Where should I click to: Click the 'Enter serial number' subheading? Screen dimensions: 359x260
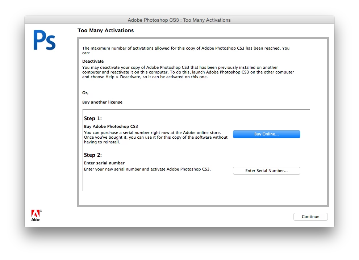click(x=104, y=163)
